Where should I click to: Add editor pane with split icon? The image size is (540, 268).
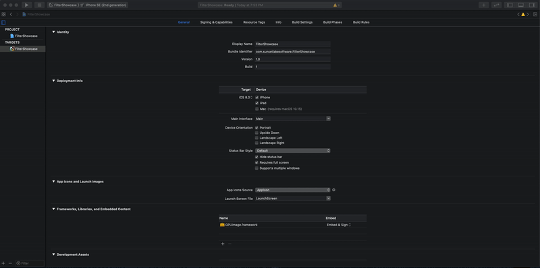[535, 14]
